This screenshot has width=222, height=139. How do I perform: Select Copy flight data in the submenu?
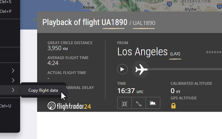coord(43,90)
